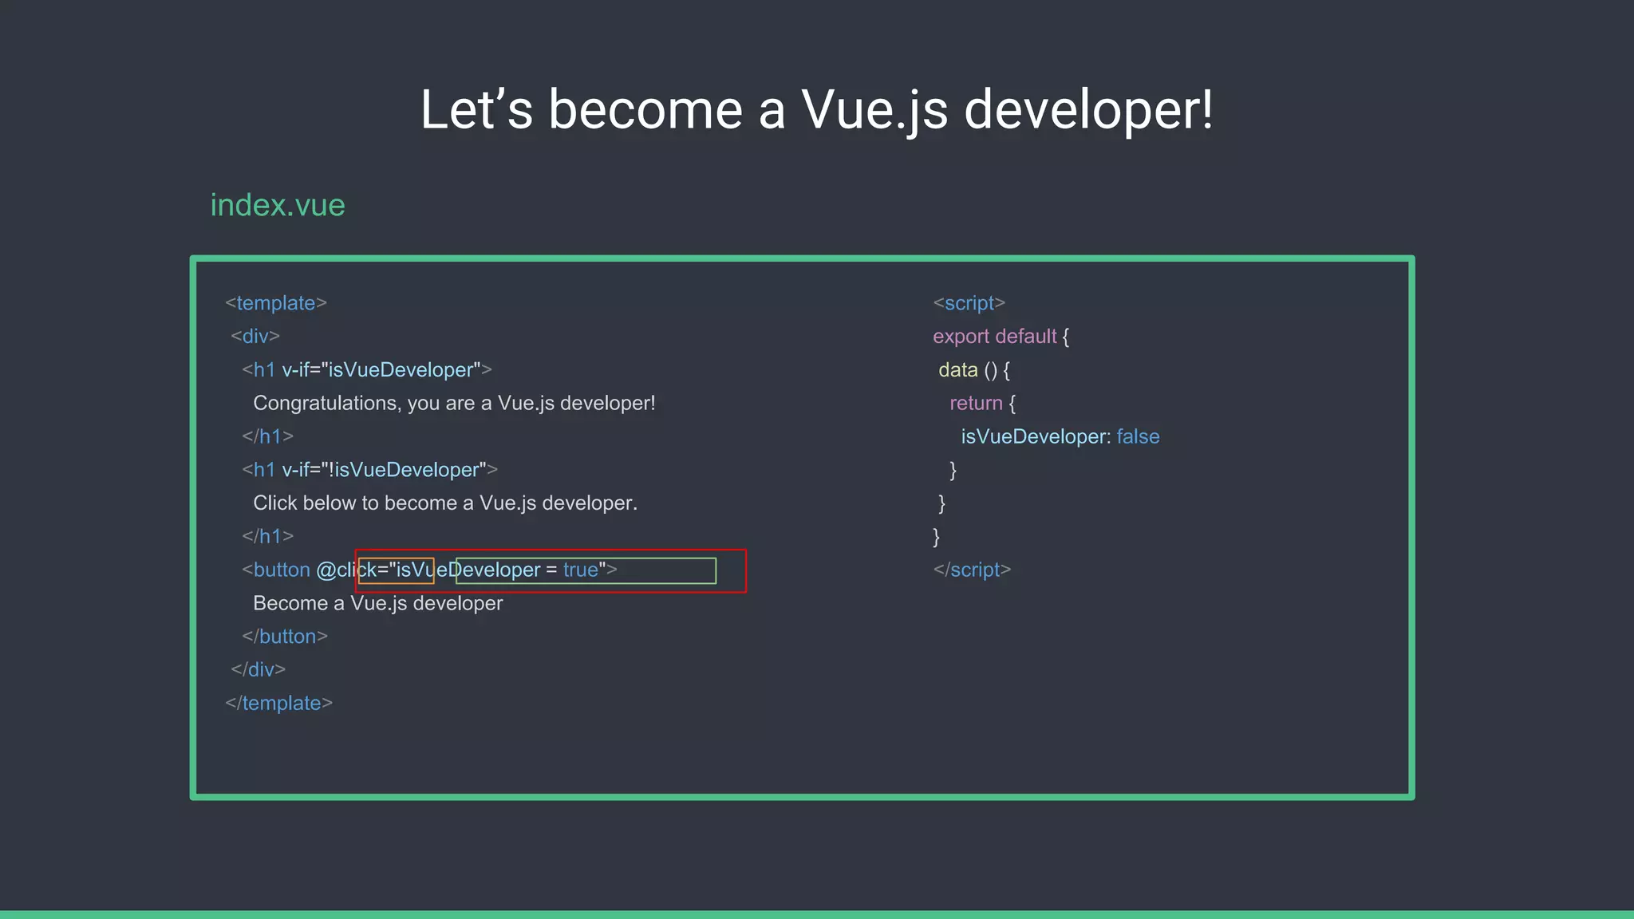The width and height of the screenshot is (1634, 919).
Task: Click the 'isVueDeveloper: false' line
Action: (1060, 437)
